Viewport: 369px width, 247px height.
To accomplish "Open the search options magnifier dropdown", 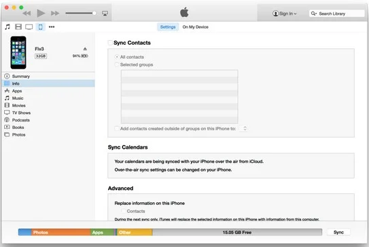I will (x=314, y=14).
